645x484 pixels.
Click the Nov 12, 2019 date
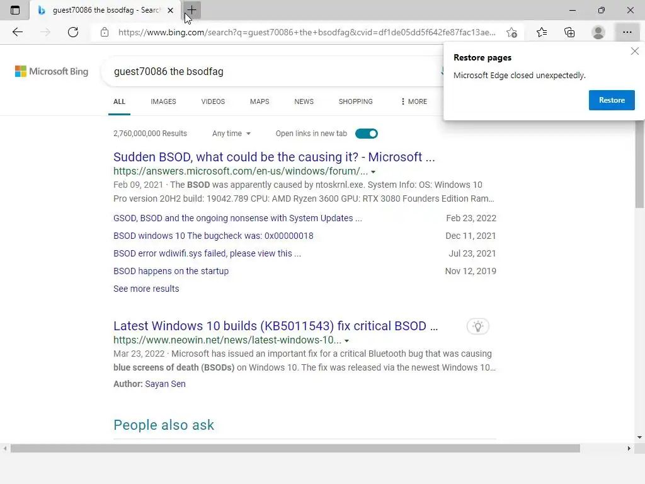471,271
